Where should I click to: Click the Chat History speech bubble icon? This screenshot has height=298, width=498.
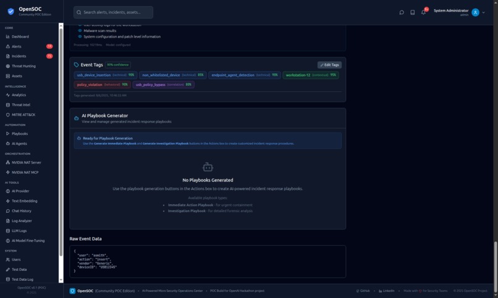click(7, 211)
